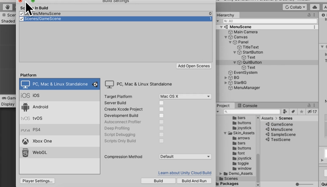
Task: Open the Collab dropdown
Action: tap(295, 7)
